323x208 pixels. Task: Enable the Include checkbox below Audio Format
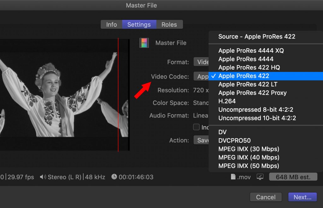coord(196,127)
